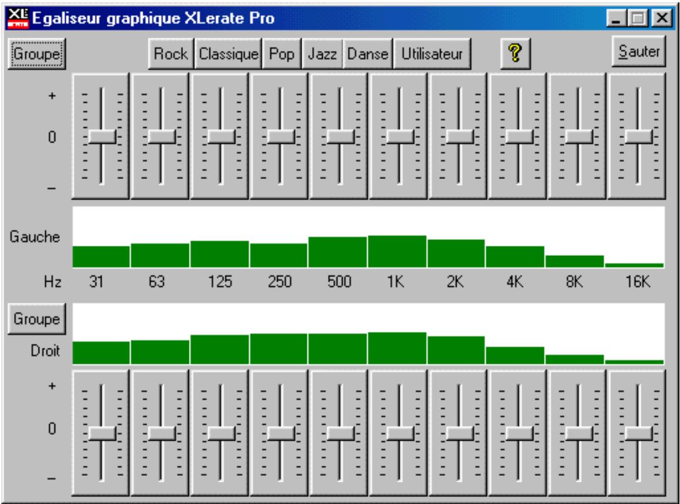Click the XLerate Pro title bar icon
The width and height of the screenshot is (680, 504).
18,18
